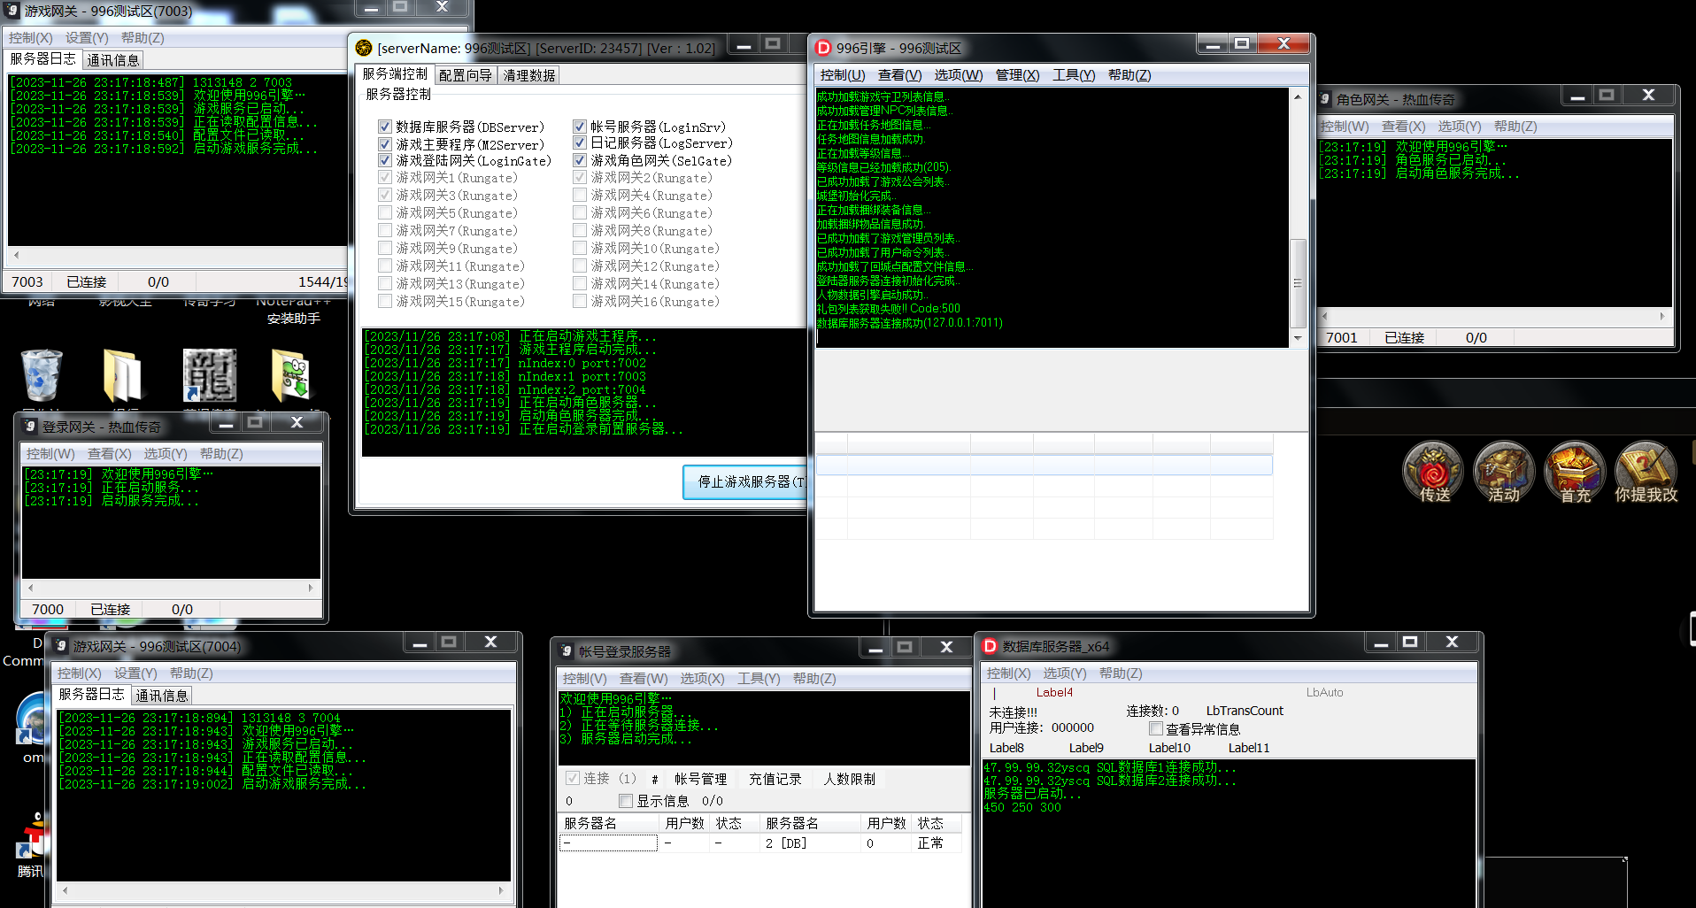Viewport: 1696px width, 908px height.
Task: Toggle 帐号服务器(LoginSrv) checkbox
Action: 580,127
